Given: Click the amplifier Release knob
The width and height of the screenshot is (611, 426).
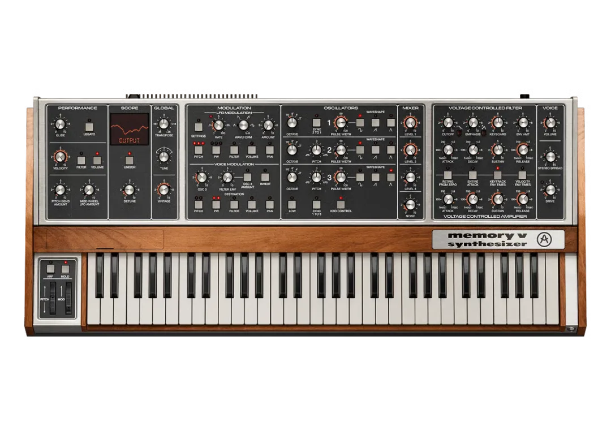Looking at the screenshot, I should click(x=523, y=199).
